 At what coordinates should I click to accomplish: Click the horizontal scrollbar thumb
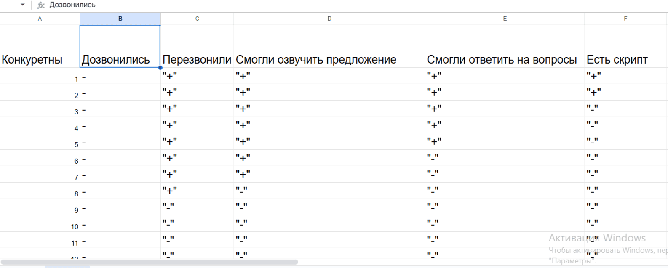click(150, 262)
